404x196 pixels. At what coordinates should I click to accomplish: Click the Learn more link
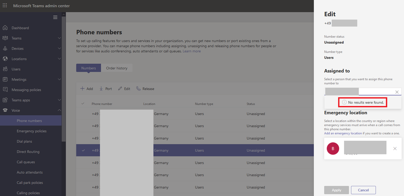pos(192,51)
